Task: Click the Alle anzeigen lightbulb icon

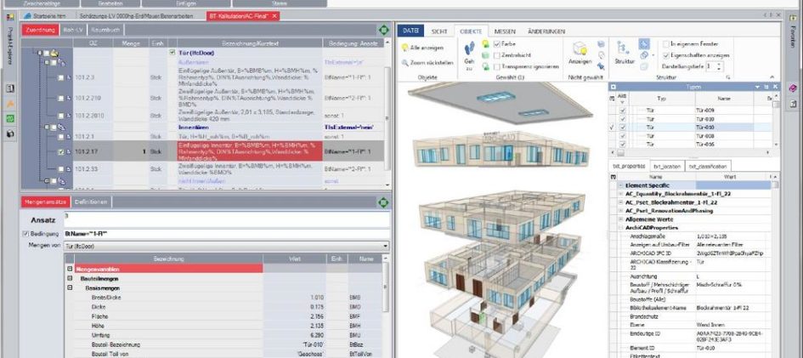Action: point(404,48)
